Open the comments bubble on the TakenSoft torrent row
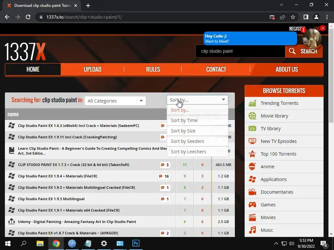 [x=165, y=165]
